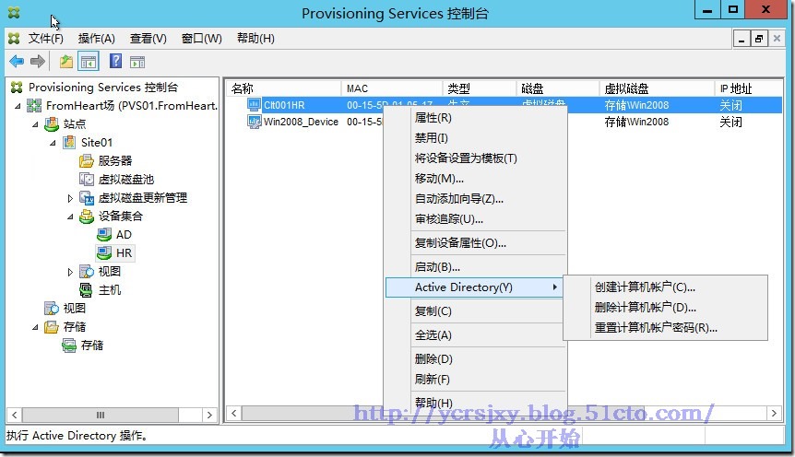Choose 刷新(F) from context menu
Viewport: 795px width, 457px height.
[x=475, y=379]
